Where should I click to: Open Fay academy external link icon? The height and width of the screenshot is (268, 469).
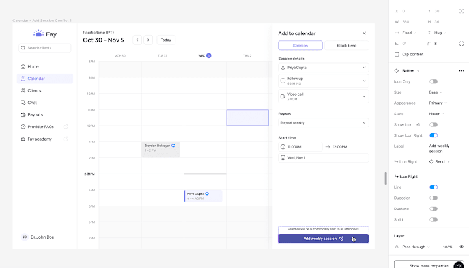point(66,139)
